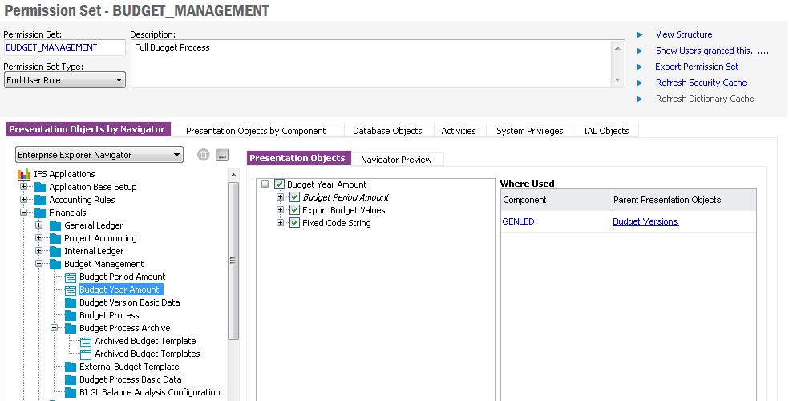Click the External Budget Template folder icon
The height and width of the screenshot is (401, 789).
tap(71, 367)
